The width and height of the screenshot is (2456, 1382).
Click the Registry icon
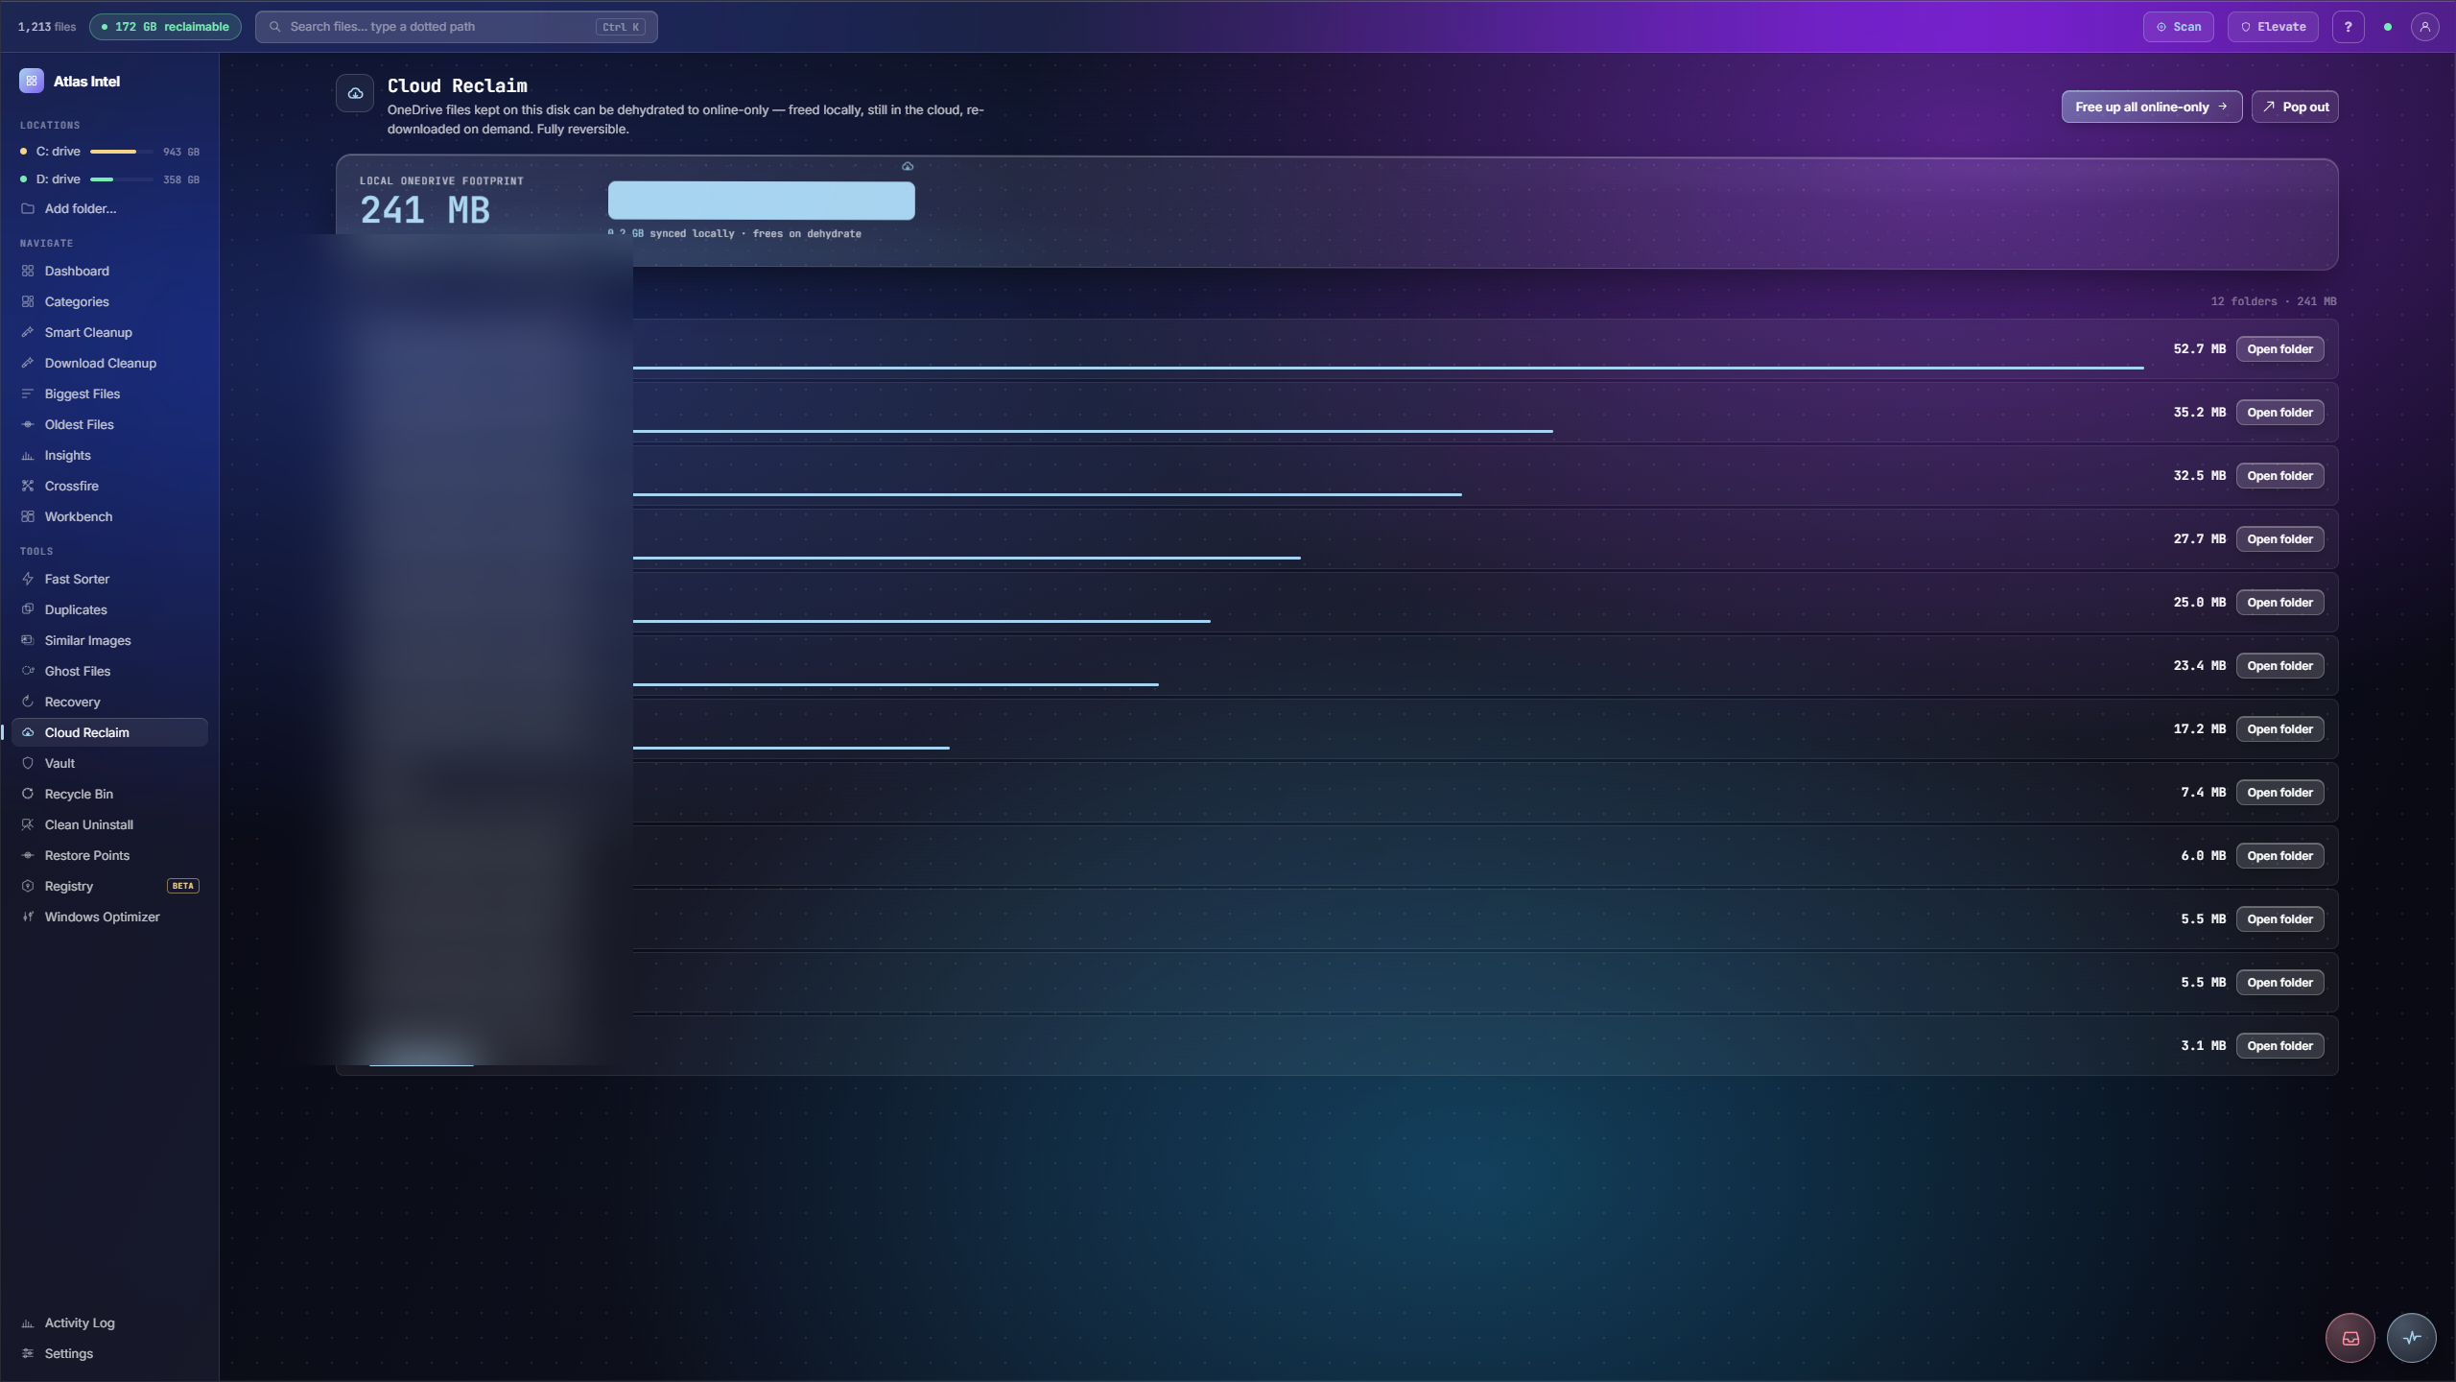click(28, 886)
